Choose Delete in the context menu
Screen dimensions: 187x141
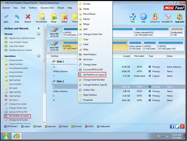click(95, 9)
